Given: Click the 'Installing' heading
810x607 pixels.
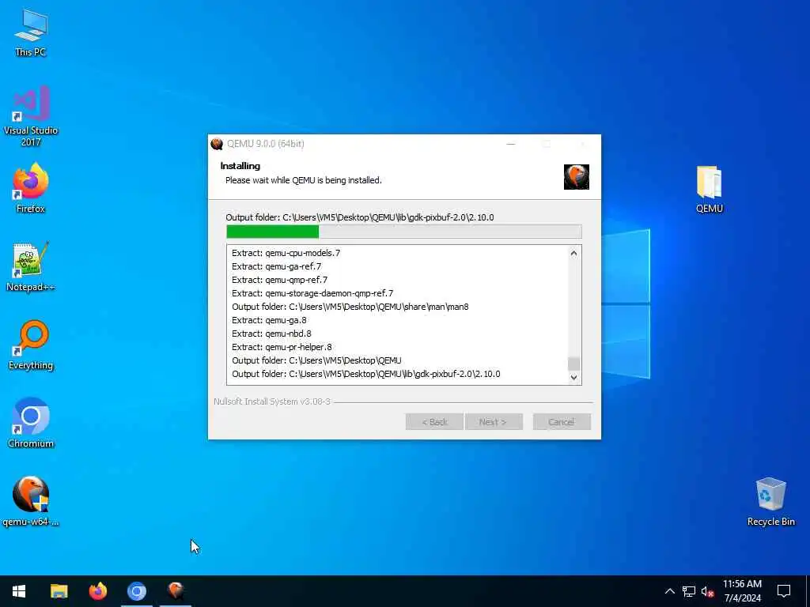Looking at the screenshot, I should [x=240, y=166].
